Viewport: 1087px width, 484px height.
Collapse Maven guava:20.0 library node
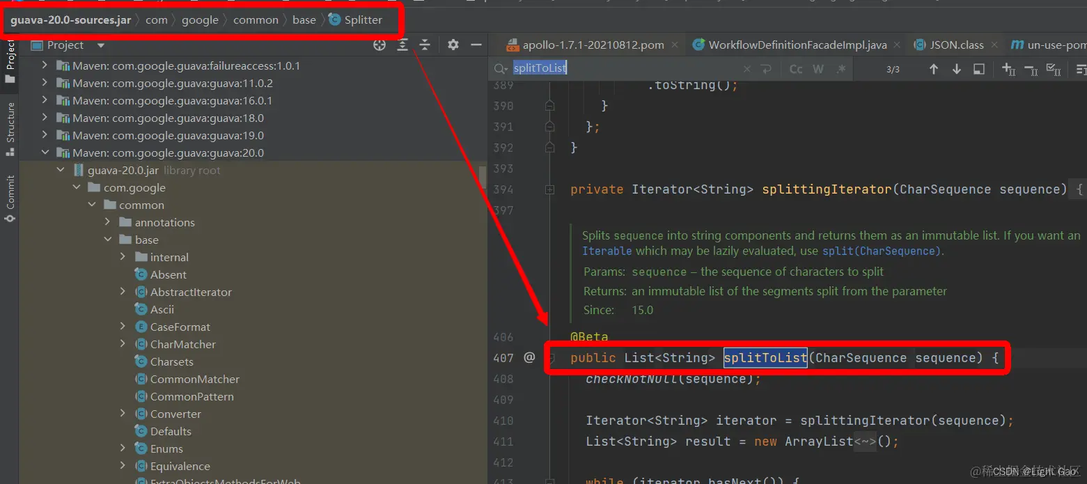45,153
